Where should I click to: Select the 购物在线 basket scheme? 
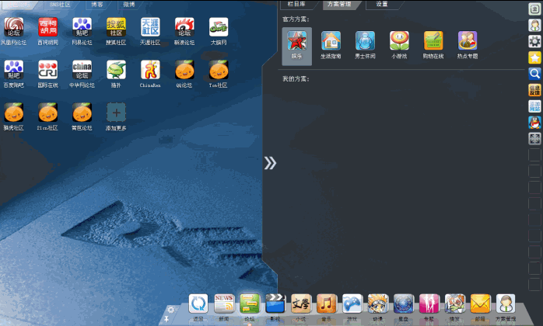433,40
